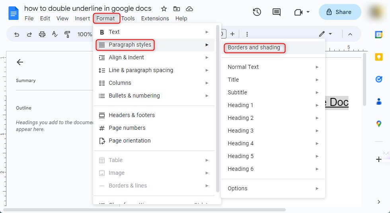Image resolution: width=390 pixels, height=213 pixels.
Task: Choose Page numbers option
Action: point(154,128)
